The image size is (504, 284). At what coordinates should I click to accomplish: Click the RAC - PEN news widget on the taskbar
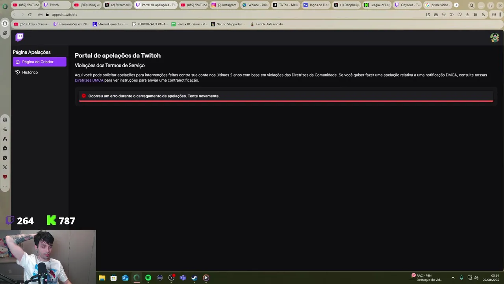427,278
